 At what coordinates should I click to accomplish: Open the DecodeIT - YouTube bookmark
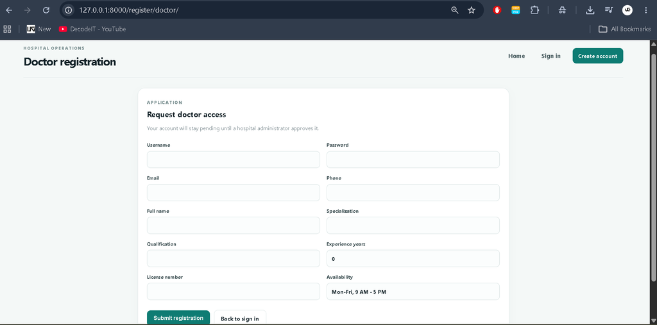[92, 29]
